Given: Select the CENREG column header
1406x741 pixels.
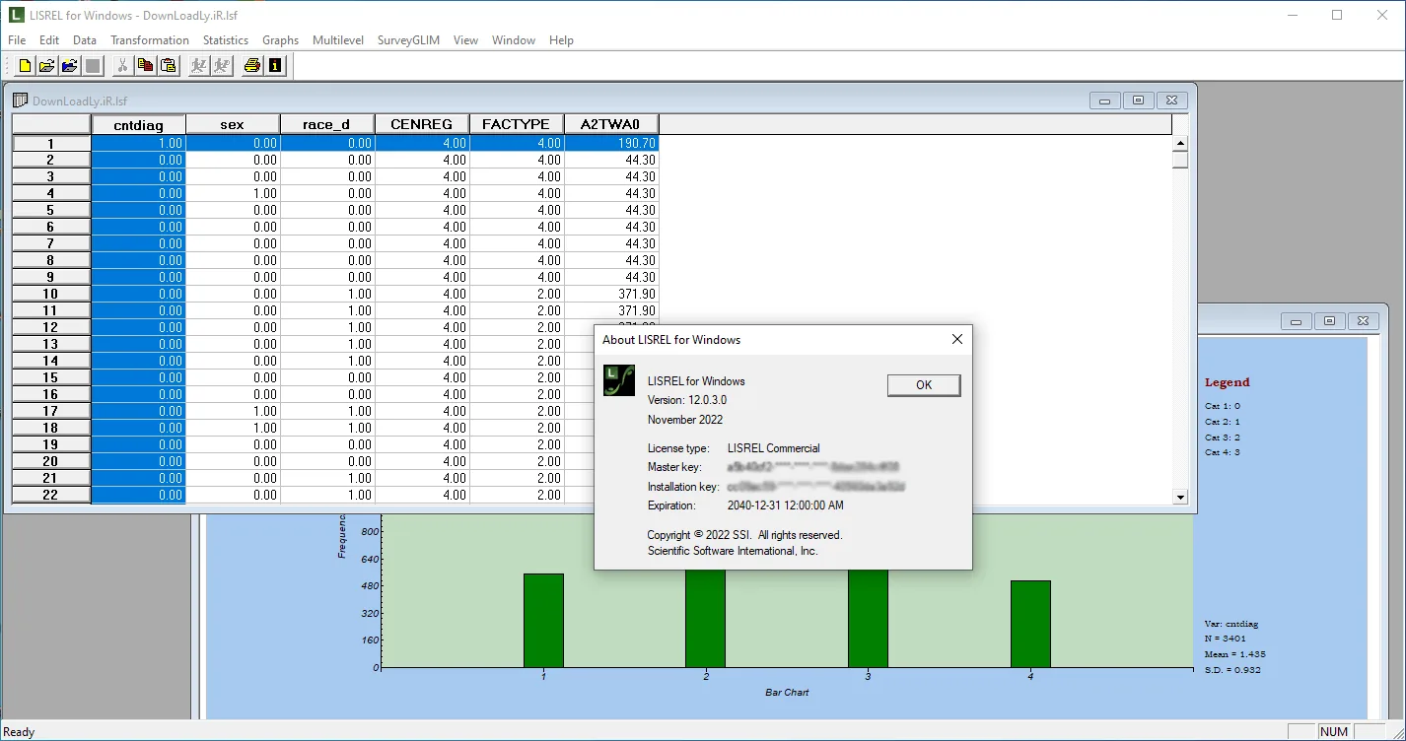Looking at the screenshot, I should click(x=422, y=124).
